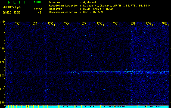Click the 'meteor' label

pos(38,9)
